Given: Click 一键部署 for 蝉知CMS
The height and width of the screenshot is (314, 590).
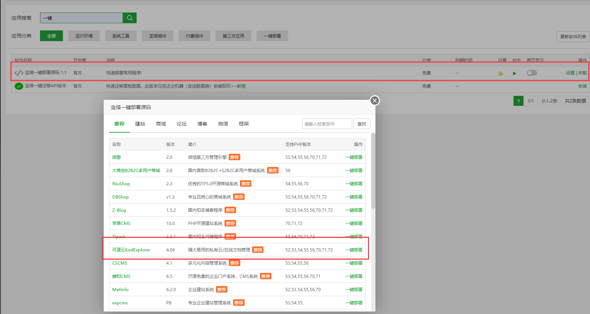Looking at the screenshot, I should 354,276.
